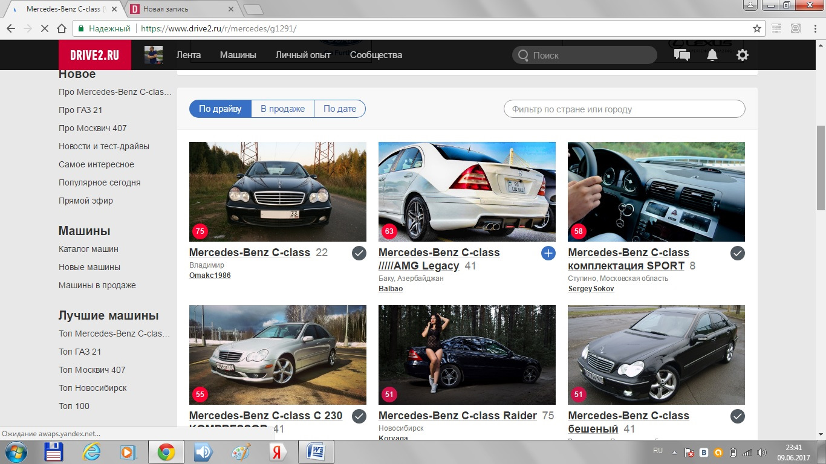This screenshot has height=464, width=826.
Task: Toggle subscription checkmark for бешеный car
Action: tap(738, 416)
